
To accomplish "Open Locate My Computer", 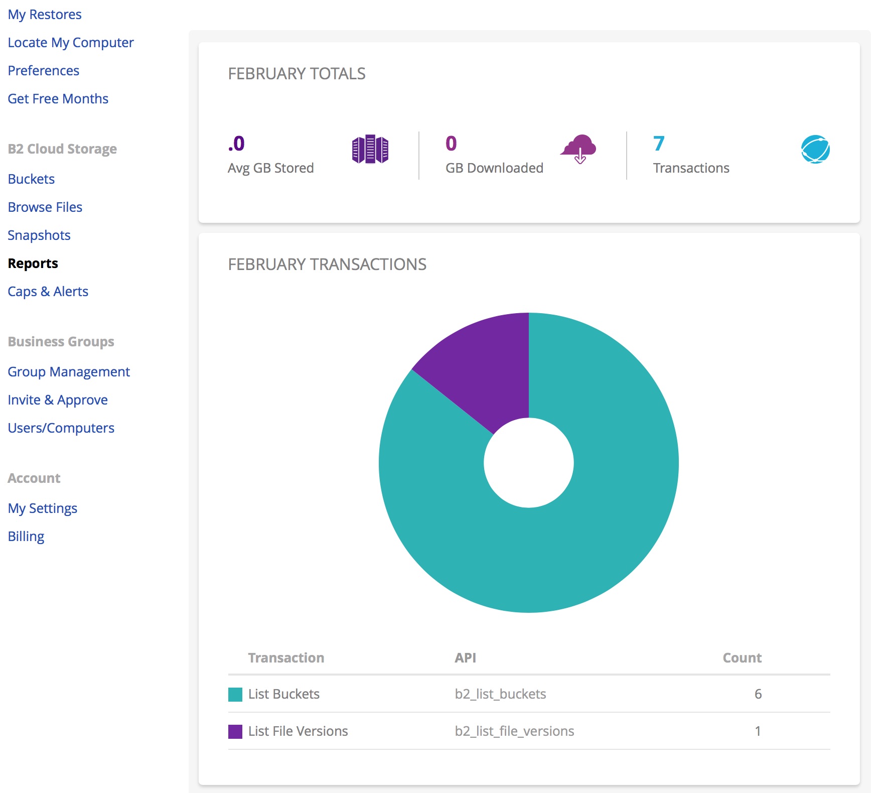I will point(71,43).
